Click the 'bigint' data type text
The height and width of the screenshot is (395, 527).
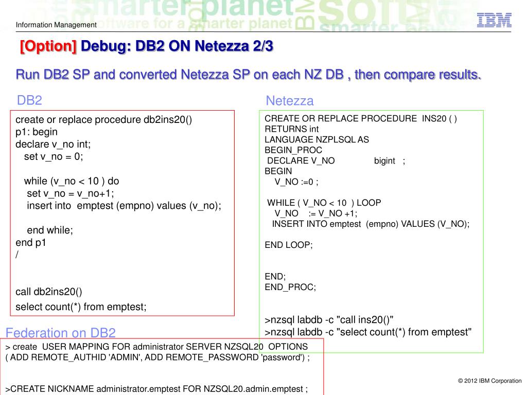[384, 161]
